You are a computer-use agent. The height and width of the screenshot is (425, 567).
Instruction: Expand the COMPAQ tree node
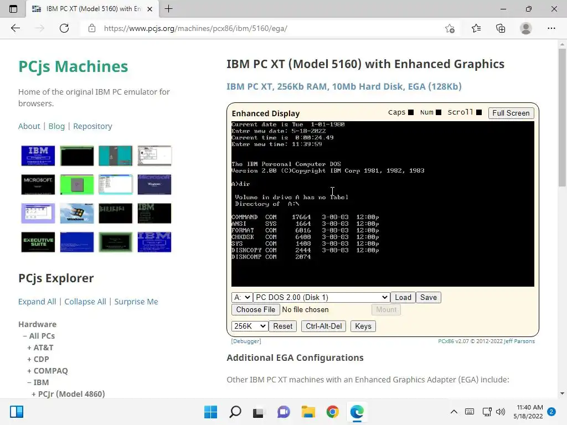point(48,371)
